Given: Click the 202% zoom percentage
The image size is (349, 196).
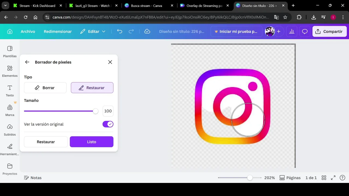Looking at the screenshot, I should tap(269, 178).
